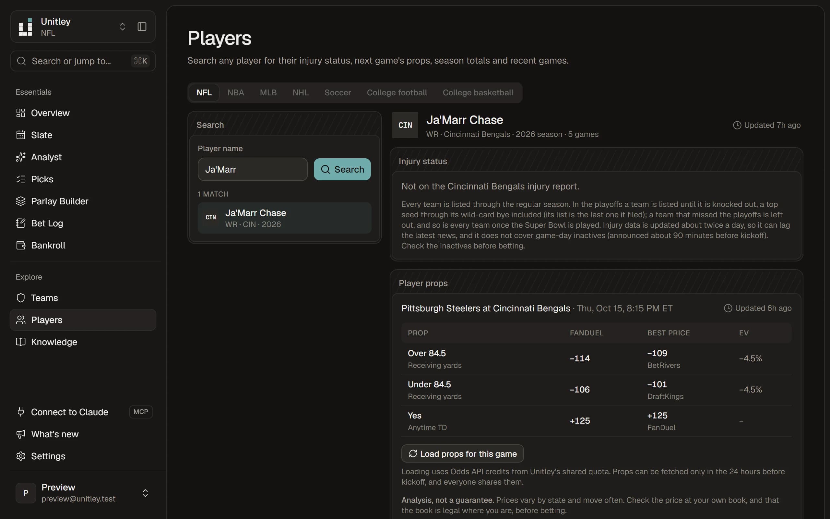Open Overview from the sidebar

[83, 113]
